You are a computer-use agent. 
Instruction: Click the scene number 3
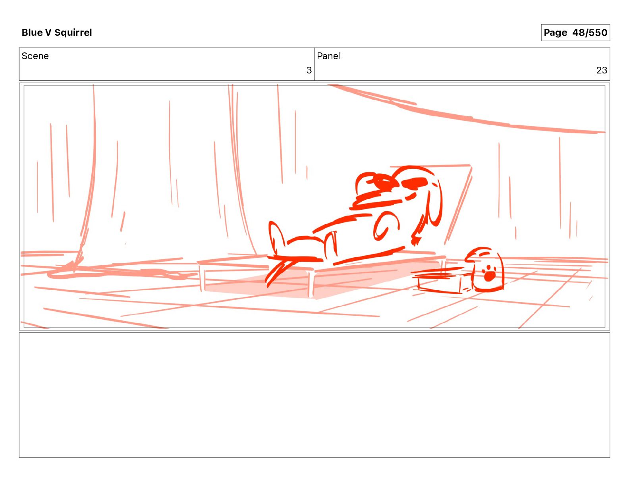pyautogui.click(x=309, y=70)
